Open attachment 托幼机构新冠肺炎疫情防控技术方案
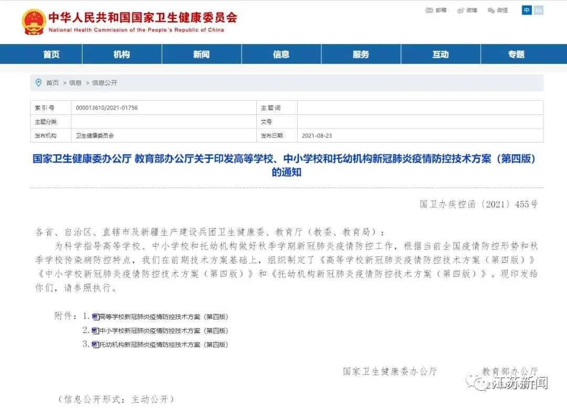The image size is (567, 408). coord(164,345)
